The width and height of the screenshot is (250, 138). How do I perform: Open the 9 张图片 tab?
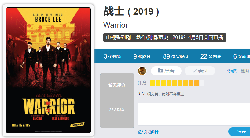tap(142, 56)
